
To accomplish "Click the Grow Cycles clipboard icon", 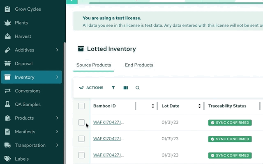I will pyautogui.click(x=7, y=9).
